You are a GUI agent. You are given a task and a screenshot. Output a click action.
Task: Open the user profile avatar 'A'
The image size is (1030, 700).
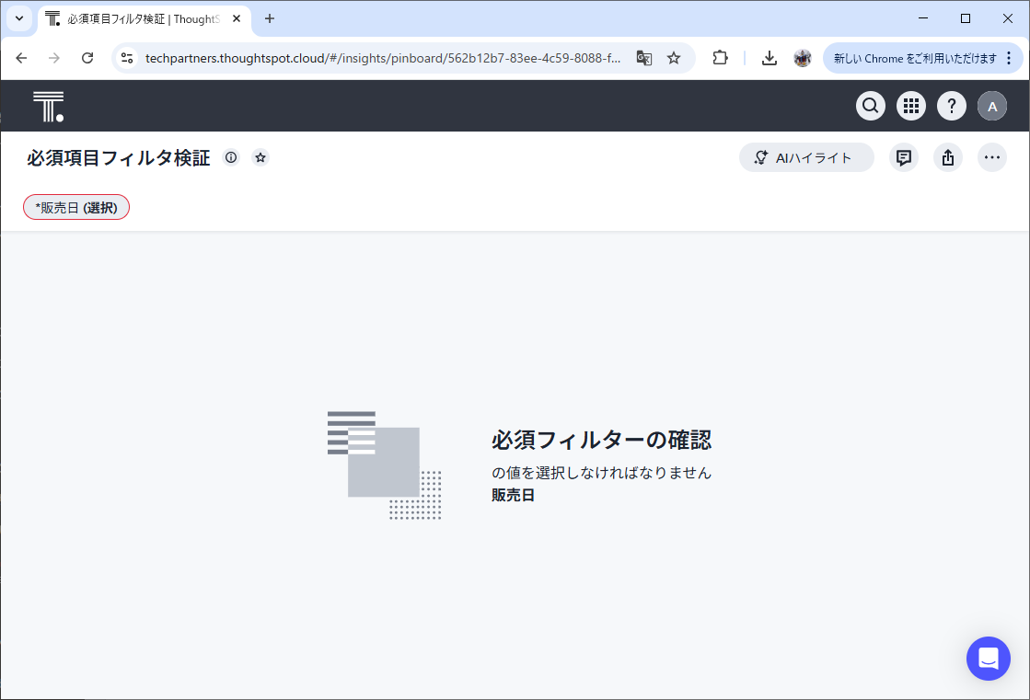click(991, 107)
